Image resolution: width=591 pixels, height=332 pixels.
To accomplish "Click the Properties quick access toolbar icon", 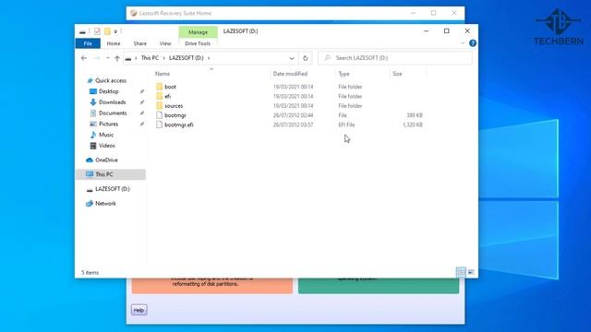I will tap(97, 31).
